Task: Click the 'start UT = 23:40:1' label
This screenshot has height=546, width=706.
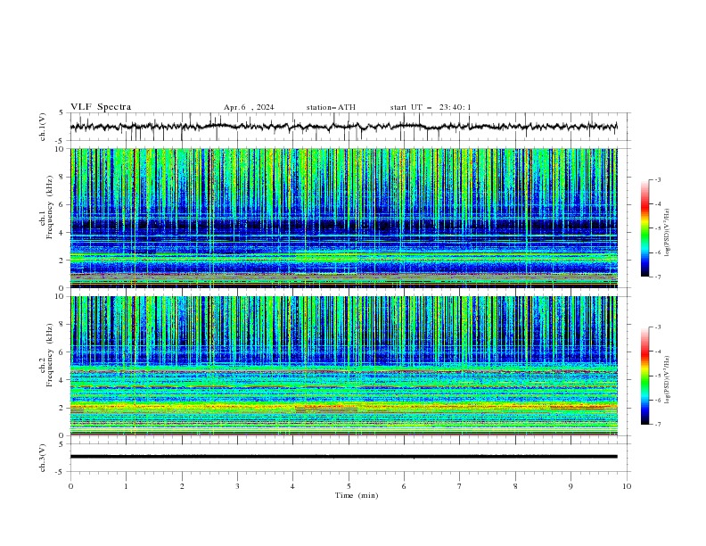Action: tap(431, 107)
